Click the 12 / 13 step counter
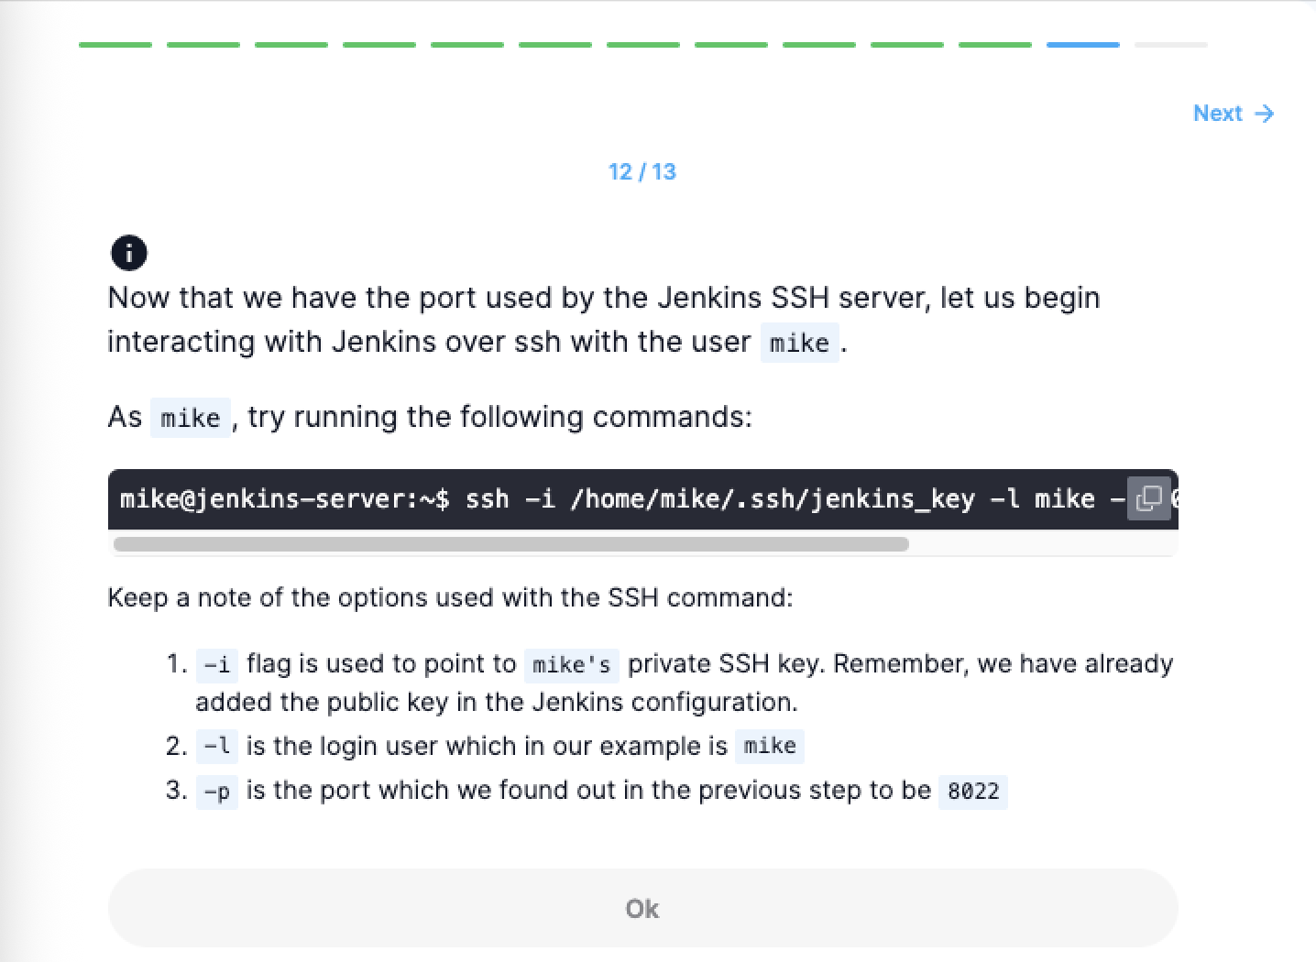The height and width of the screenshot is (962, 1316). pyautogui.click(x=642, y=171)
